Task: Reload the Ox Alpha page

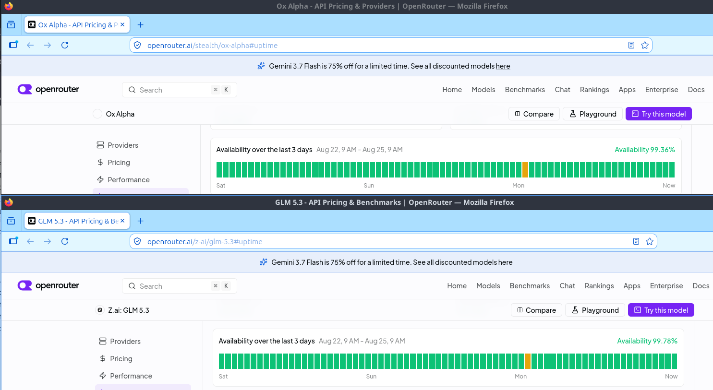Action: (65, 45)
